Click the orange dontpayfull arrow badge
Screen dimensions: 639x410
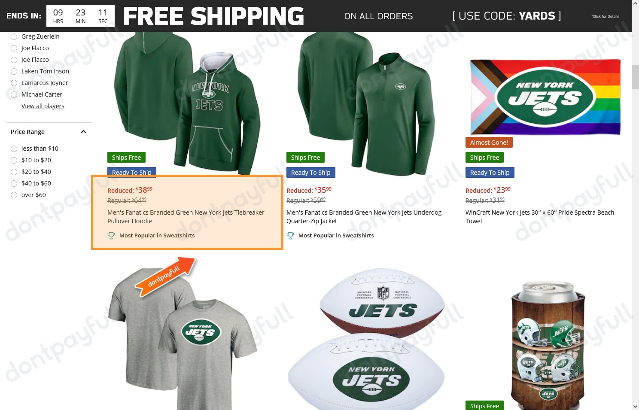click(x=166, y=276)
